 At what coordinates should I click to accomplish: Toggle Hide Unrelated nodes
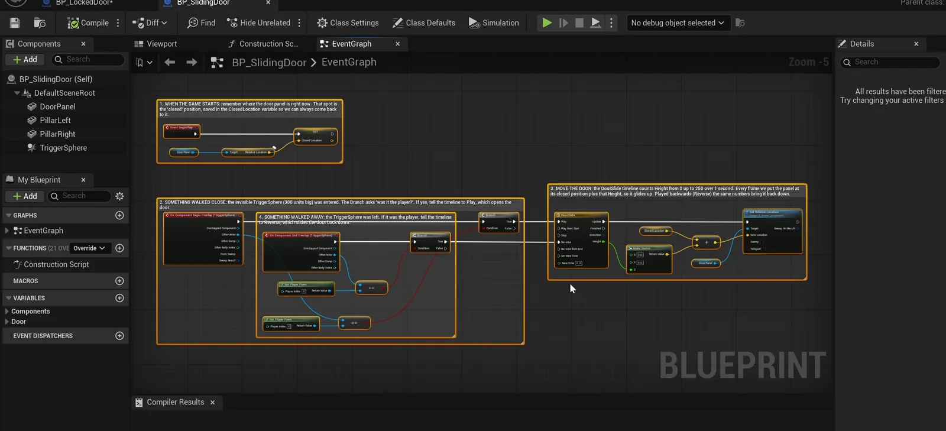coord(259,23)
